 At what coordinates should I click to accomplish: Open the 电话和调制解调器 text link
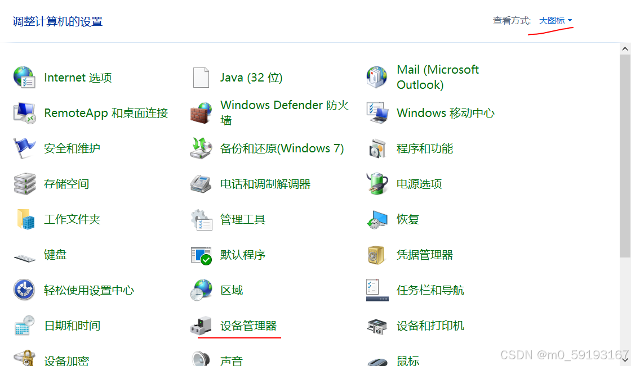pyautogui.click(x=265, y=184)
